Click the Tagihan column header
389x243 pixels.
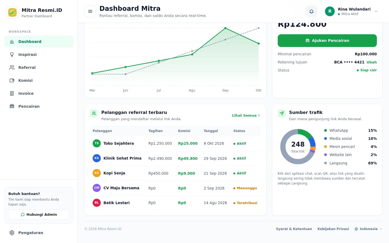[x=156, y=131]
